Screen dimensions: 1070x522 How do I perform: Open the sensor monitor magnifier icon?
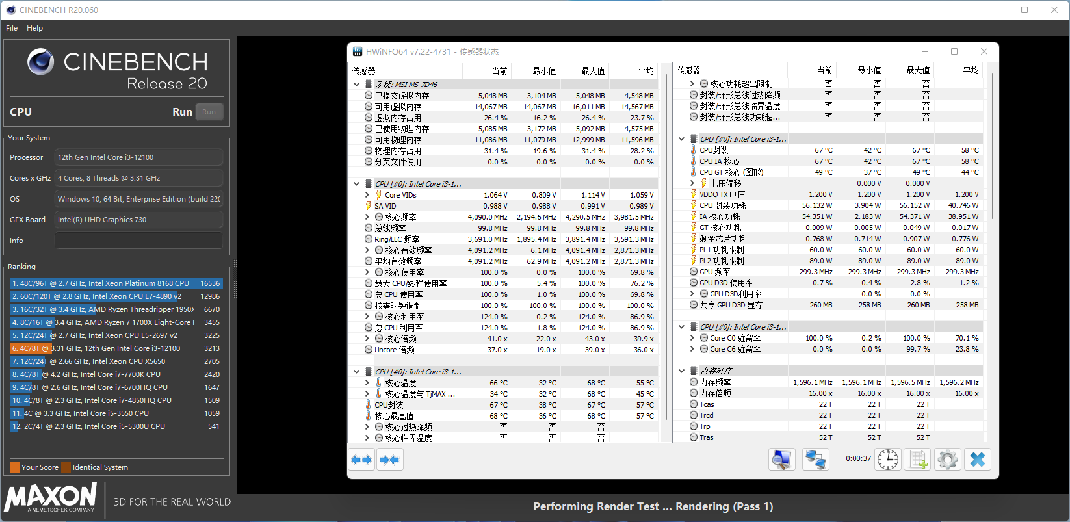point(781,460)
